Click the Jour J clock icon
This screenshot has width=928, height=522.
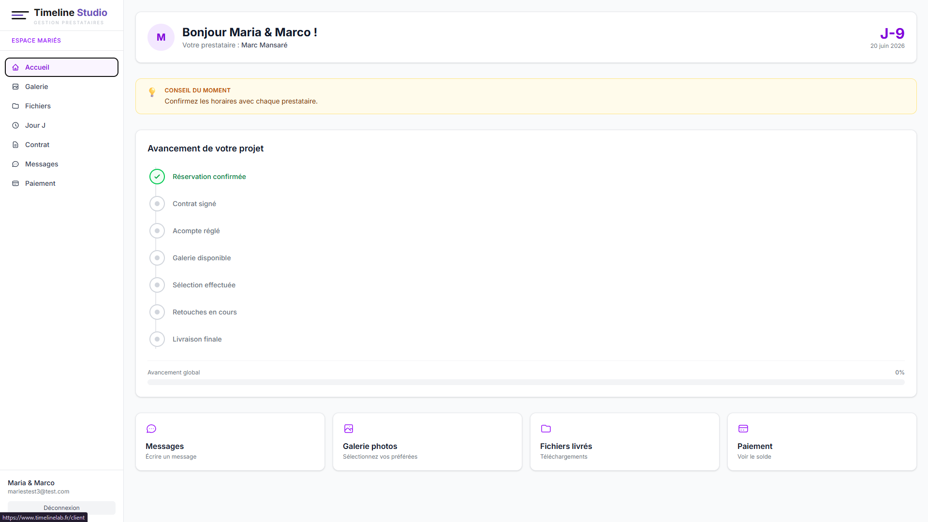(x=15, y=125)
